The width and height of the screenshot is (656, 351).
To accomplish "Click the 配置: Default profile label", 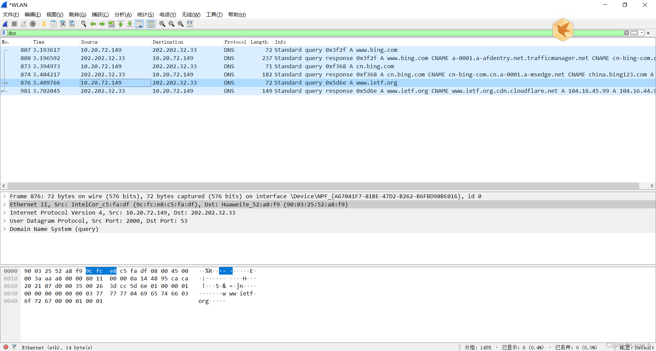I will tap(637, 347).
